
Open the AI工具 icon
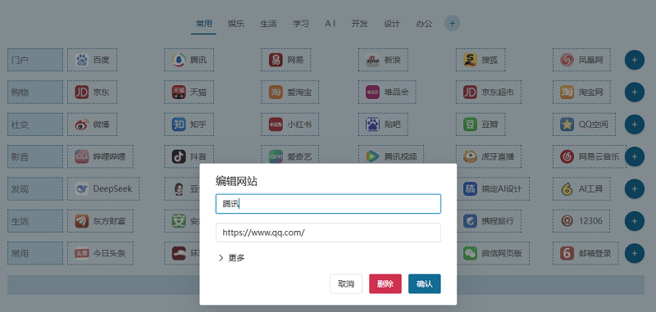click(567, 189)
